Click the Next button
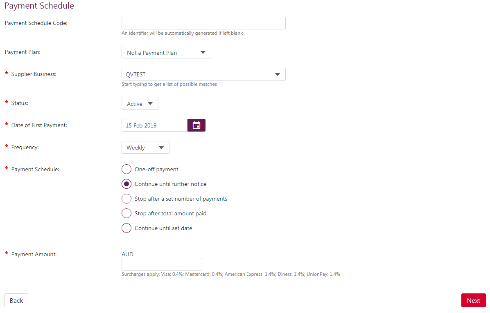The width and height of the screenshot is (490, 313). 473,300
